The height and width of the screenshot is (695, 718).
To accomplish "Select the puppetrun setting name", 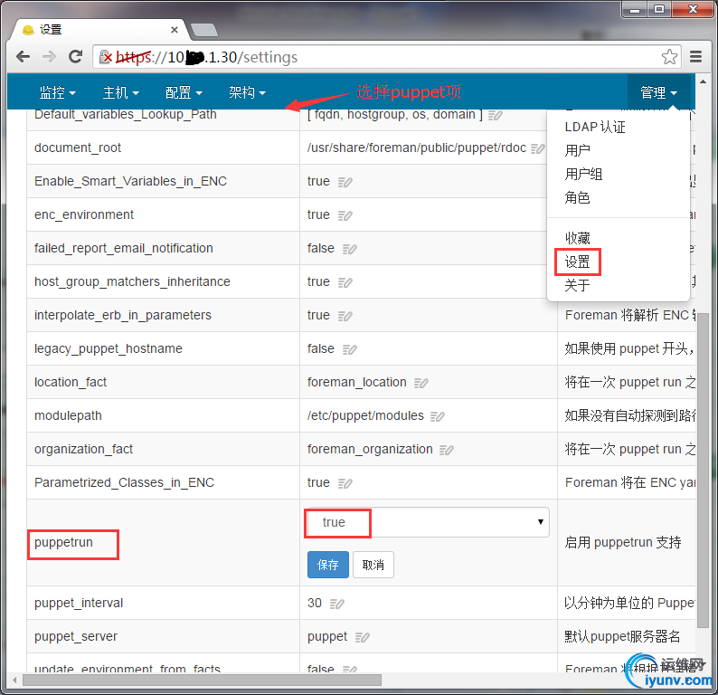I will coord(63,542).
